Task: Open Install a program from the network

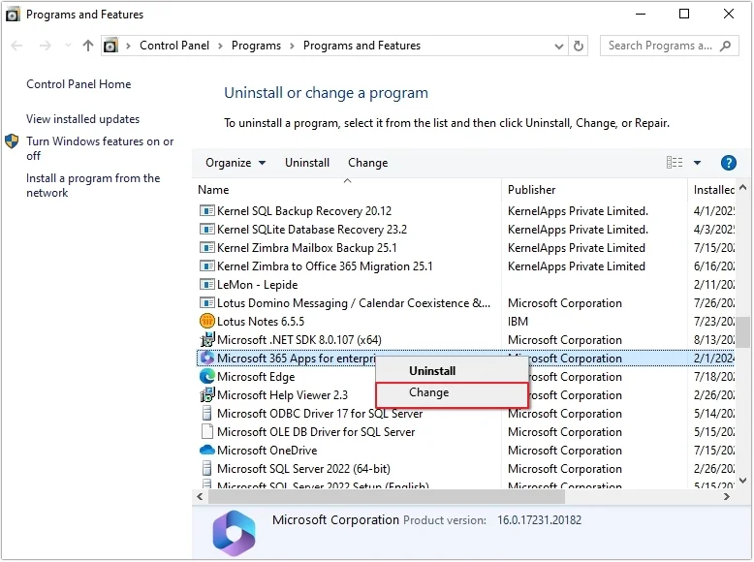Action: (93, 186)
